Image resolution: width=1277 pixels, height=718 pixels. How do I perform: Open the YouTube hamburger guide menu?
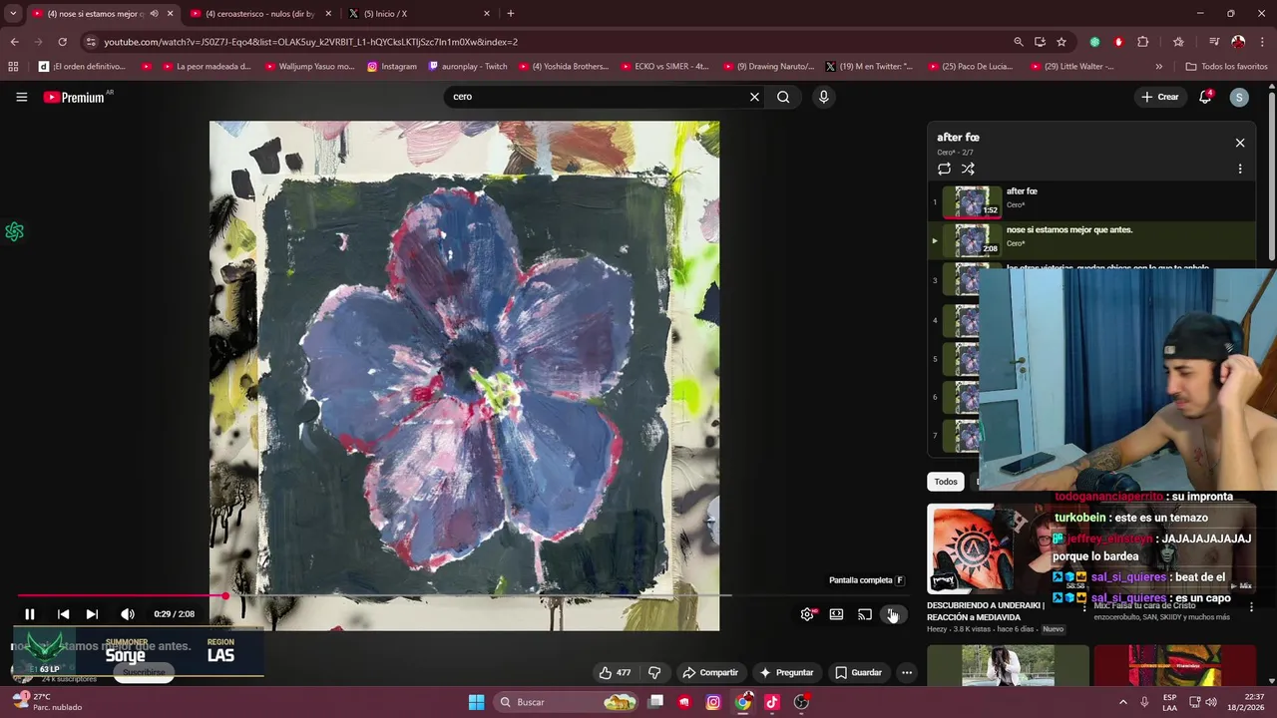pyautogui.click(x=21, y=97)
